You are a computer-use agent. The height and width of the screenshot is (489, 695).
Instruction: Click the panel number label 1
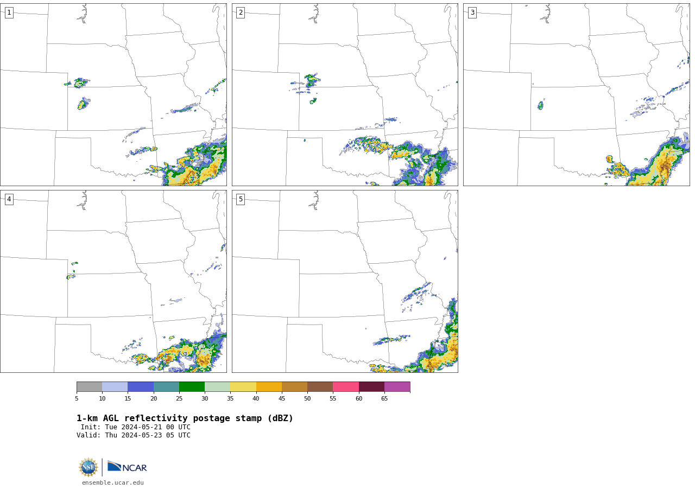pyautogui.click(x=9, y=12)
